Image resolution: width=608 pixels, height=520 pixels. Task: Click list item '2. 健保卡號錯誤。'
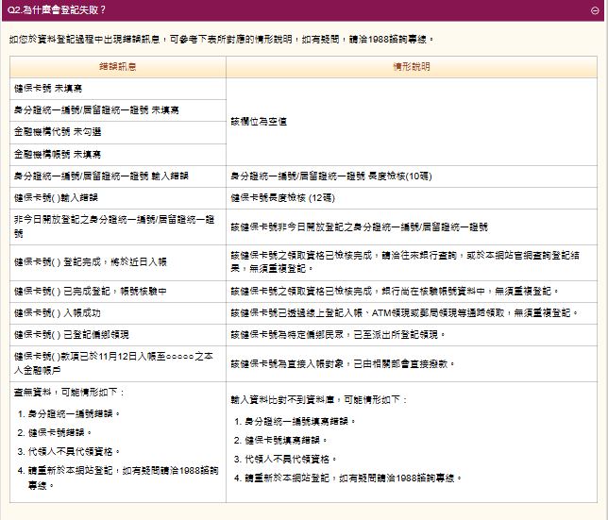[55, 433]
